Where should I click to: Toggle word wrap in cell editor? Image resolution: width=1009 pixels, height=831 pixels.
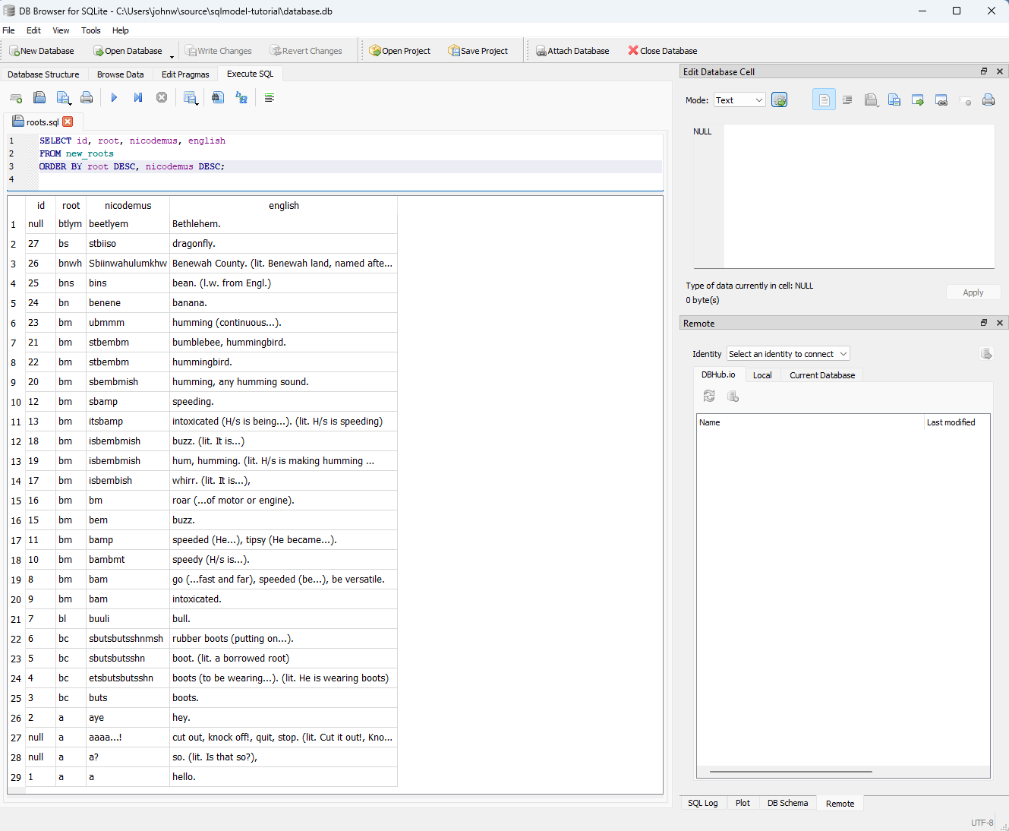[x=824, y=100]
